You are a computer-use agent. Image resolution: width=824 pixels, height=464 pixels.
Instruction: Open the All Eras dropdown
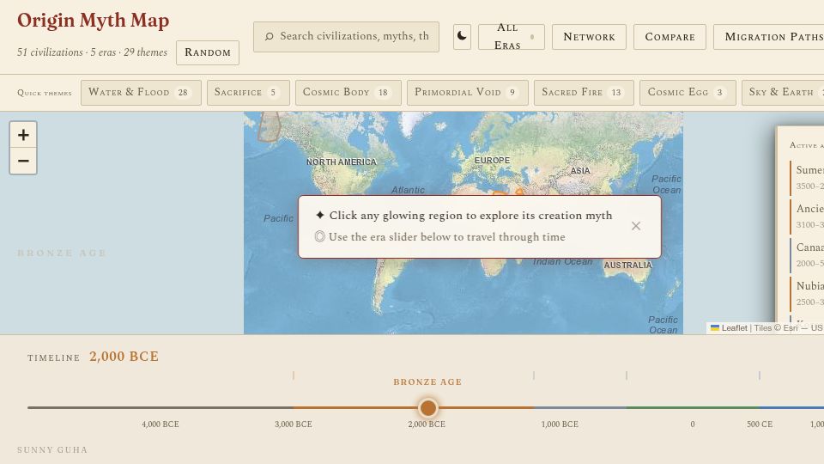pos(512,37)
